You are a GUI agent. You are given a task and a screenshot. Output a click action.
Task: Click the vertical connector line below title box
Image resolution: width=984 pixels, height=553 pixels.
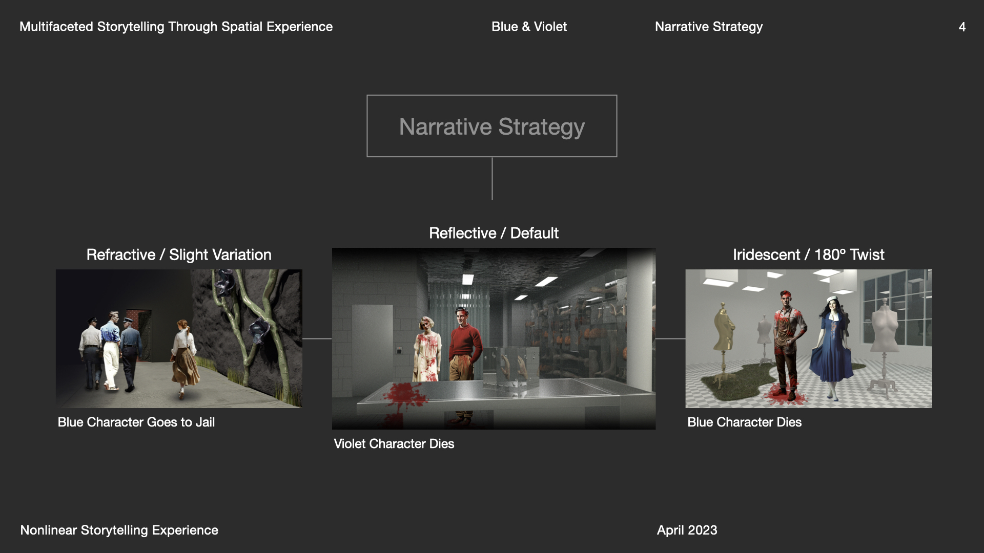tap(492, 178)
